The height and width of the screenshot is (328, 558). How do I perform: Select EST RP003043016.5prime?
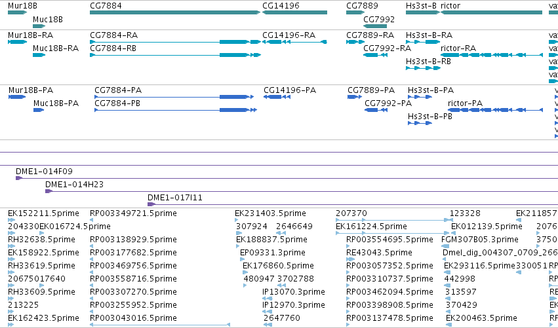(134, 318)
